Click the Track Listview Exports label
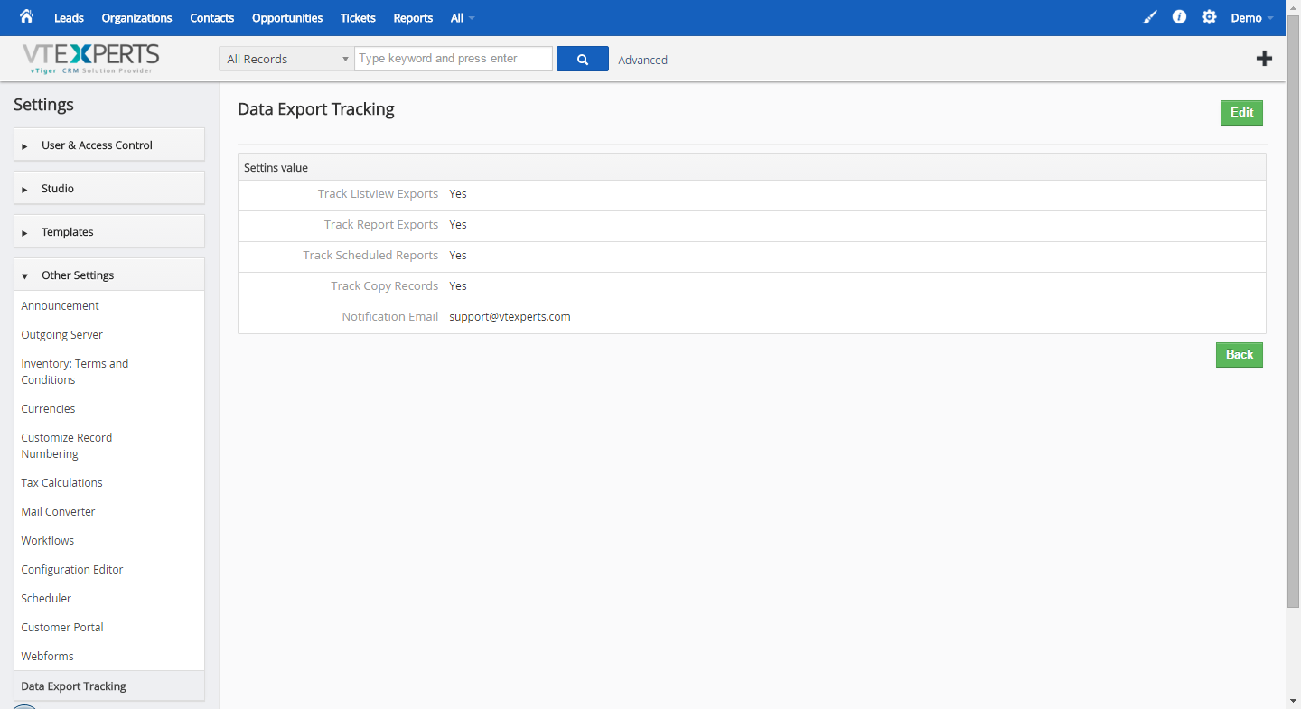 (378, 193)
